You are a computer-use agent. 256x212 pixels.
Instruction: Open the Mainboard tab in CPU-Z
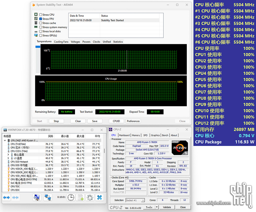[124, 135]
